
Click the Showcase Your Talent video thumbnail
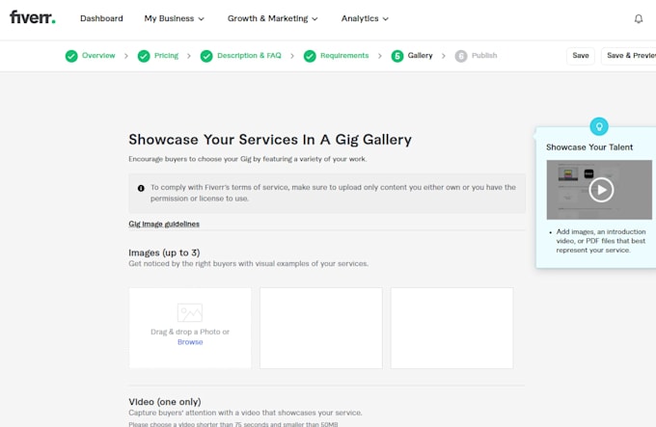pyautogui.click(x=599, y=190)
